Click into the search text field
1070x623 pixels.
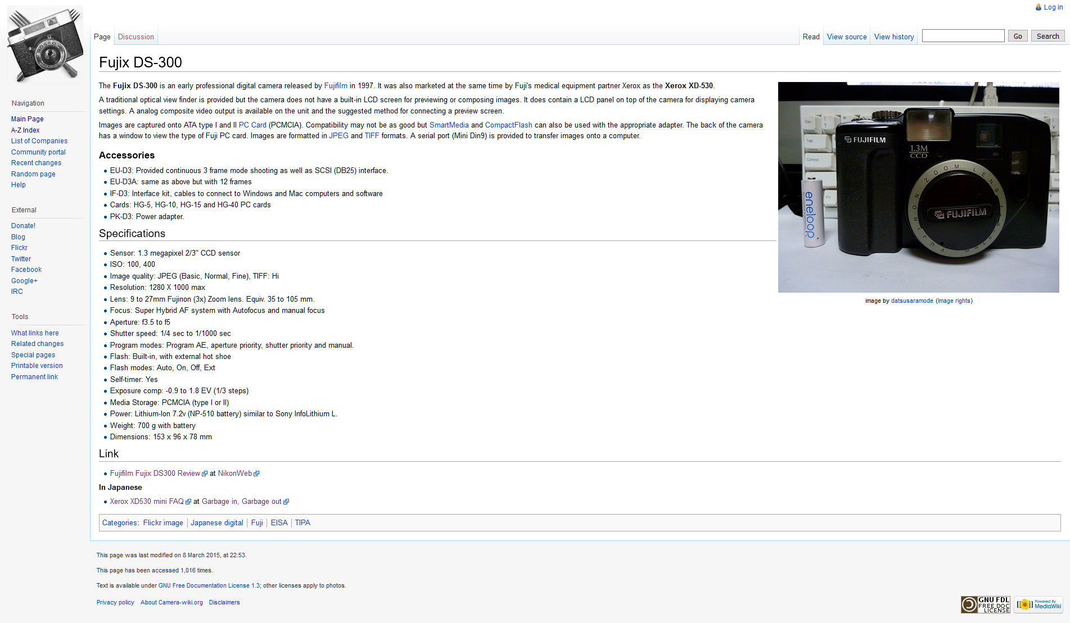click(x=963, y=36)
